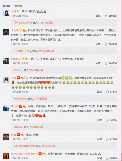Image resolution: width=122 pixels, height=161 pixels.
Task: Like 马星's comment with 269065 likes
Action: [106, 16]
